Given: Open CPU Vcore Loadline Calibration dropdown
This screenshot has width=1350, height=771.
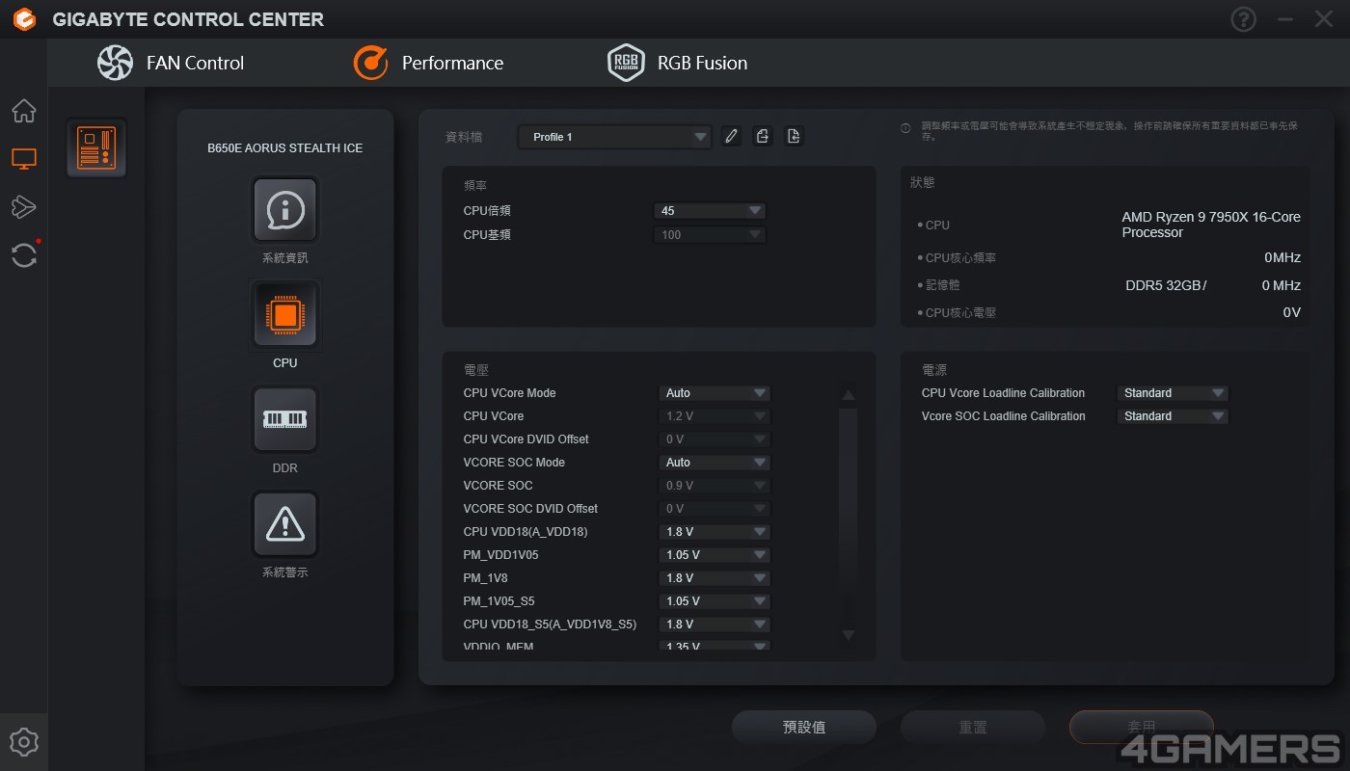Looking at the screenshot, I should click(x=1173, y=393).
